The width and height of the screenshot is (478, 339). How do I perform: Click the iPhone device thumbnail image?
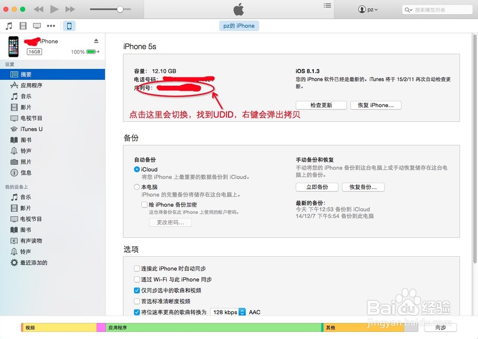click(13, 47)
